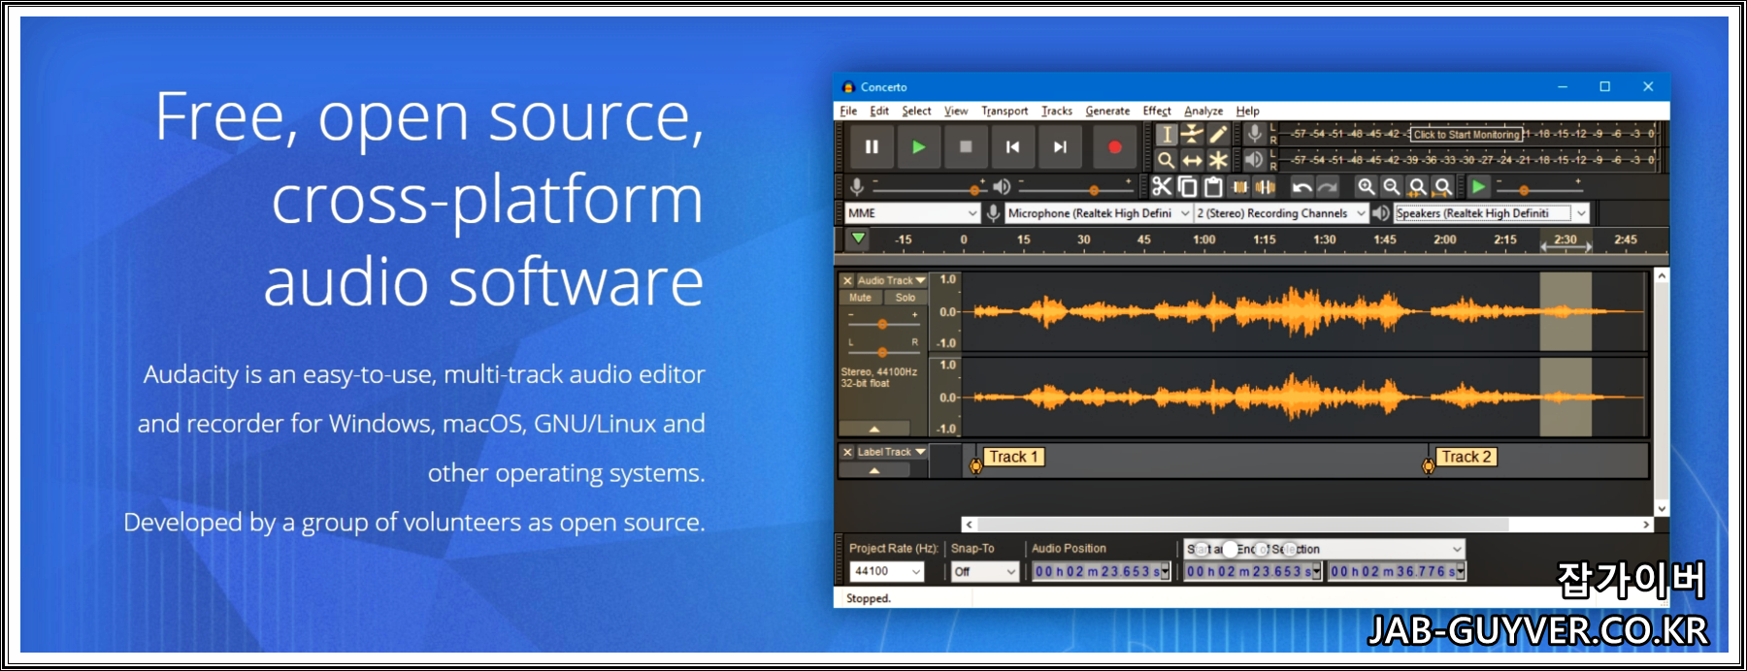Screen dimensions: 1747x671
Task: Open the MME audio host dropdown
Action: (x=912, y=213)
